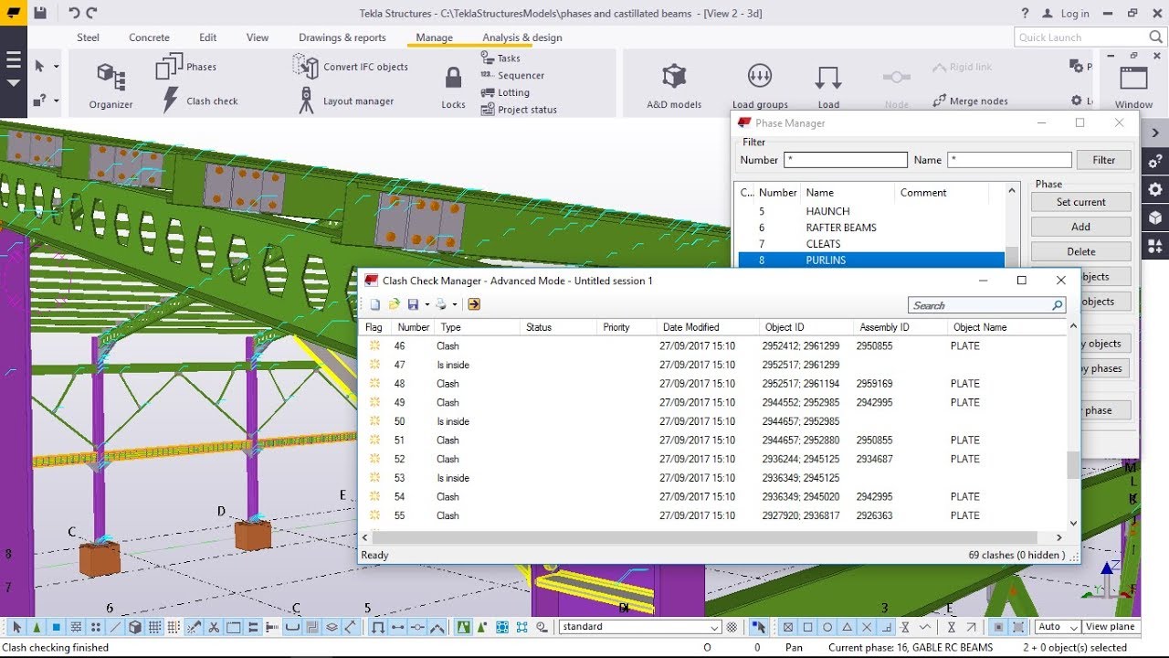The image size is (1169, 658).
Task: Open the View ribbon tab
Action: (x=258, y=37)
